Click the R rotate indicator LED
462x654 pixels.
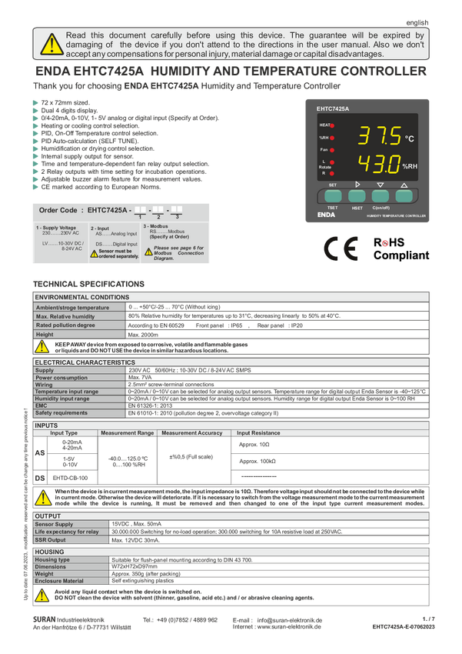[x=332, y=173]
